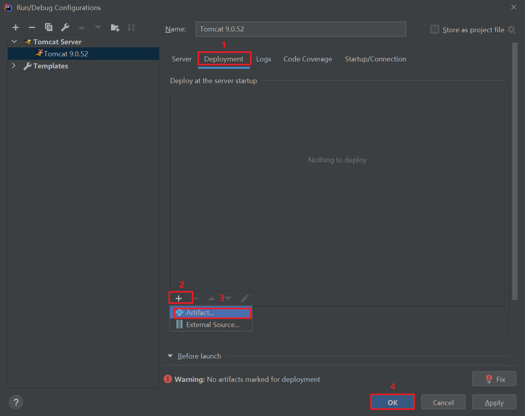
Task: Click the Cancel button
Action: pyautogui.click(x=443, y=402)
